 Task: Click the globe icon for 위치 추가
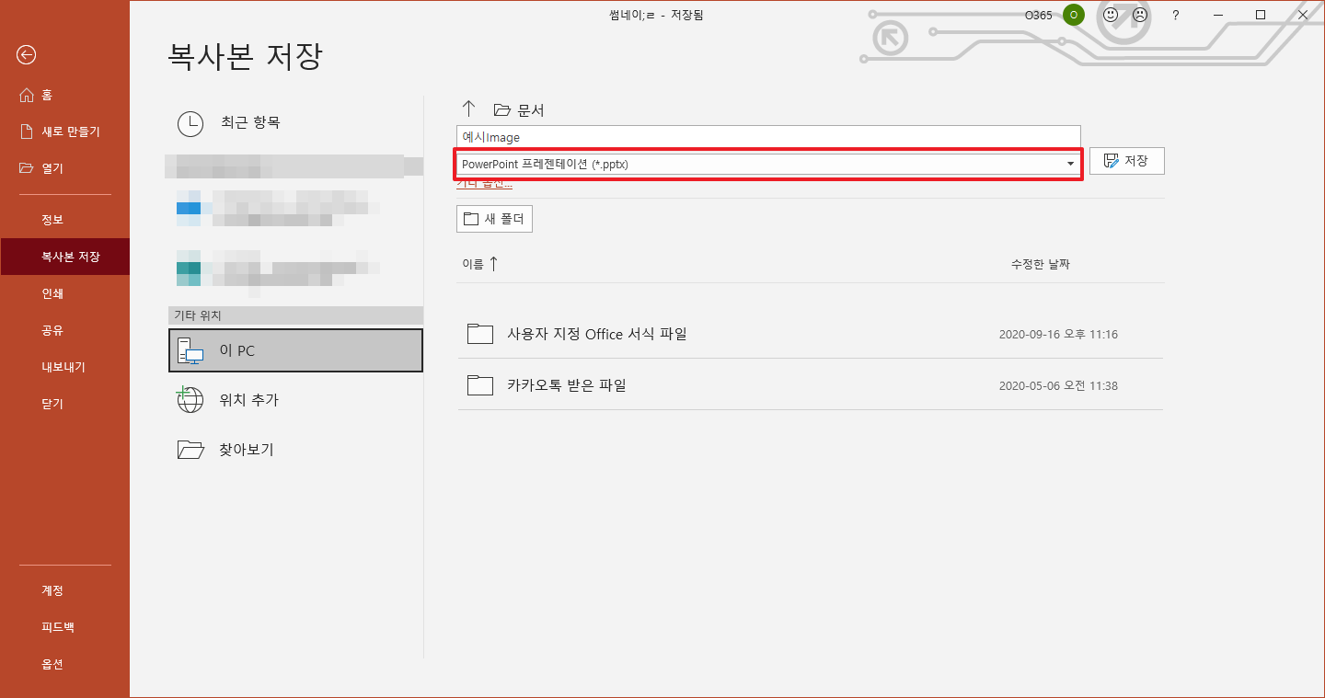tap(190, 400)
